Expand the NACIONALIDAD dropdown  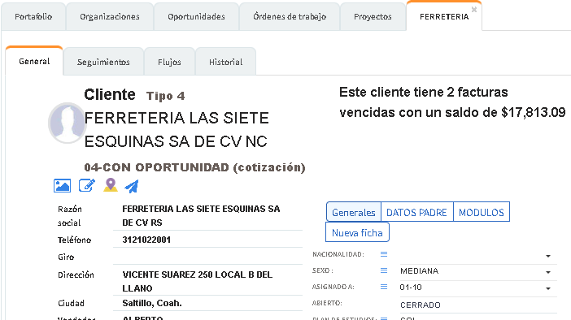[548, 256]
